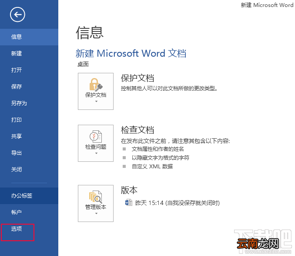
Task: Click the 桌面 location text
Action: [83, 65]
